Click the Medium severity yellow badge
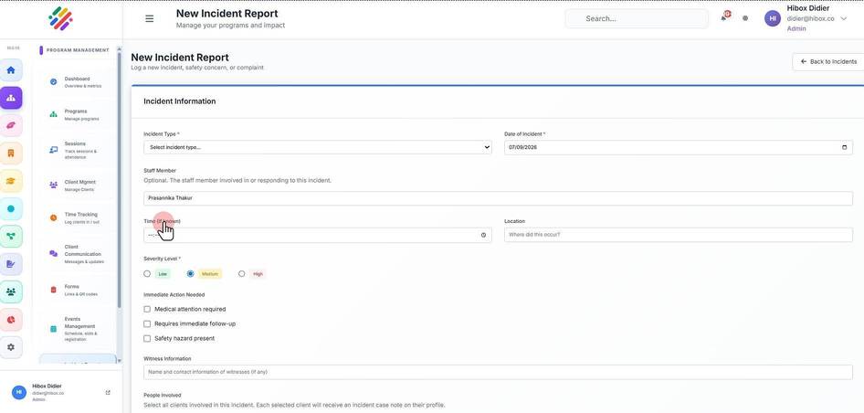Screen dimensions: 864x413 210,274
